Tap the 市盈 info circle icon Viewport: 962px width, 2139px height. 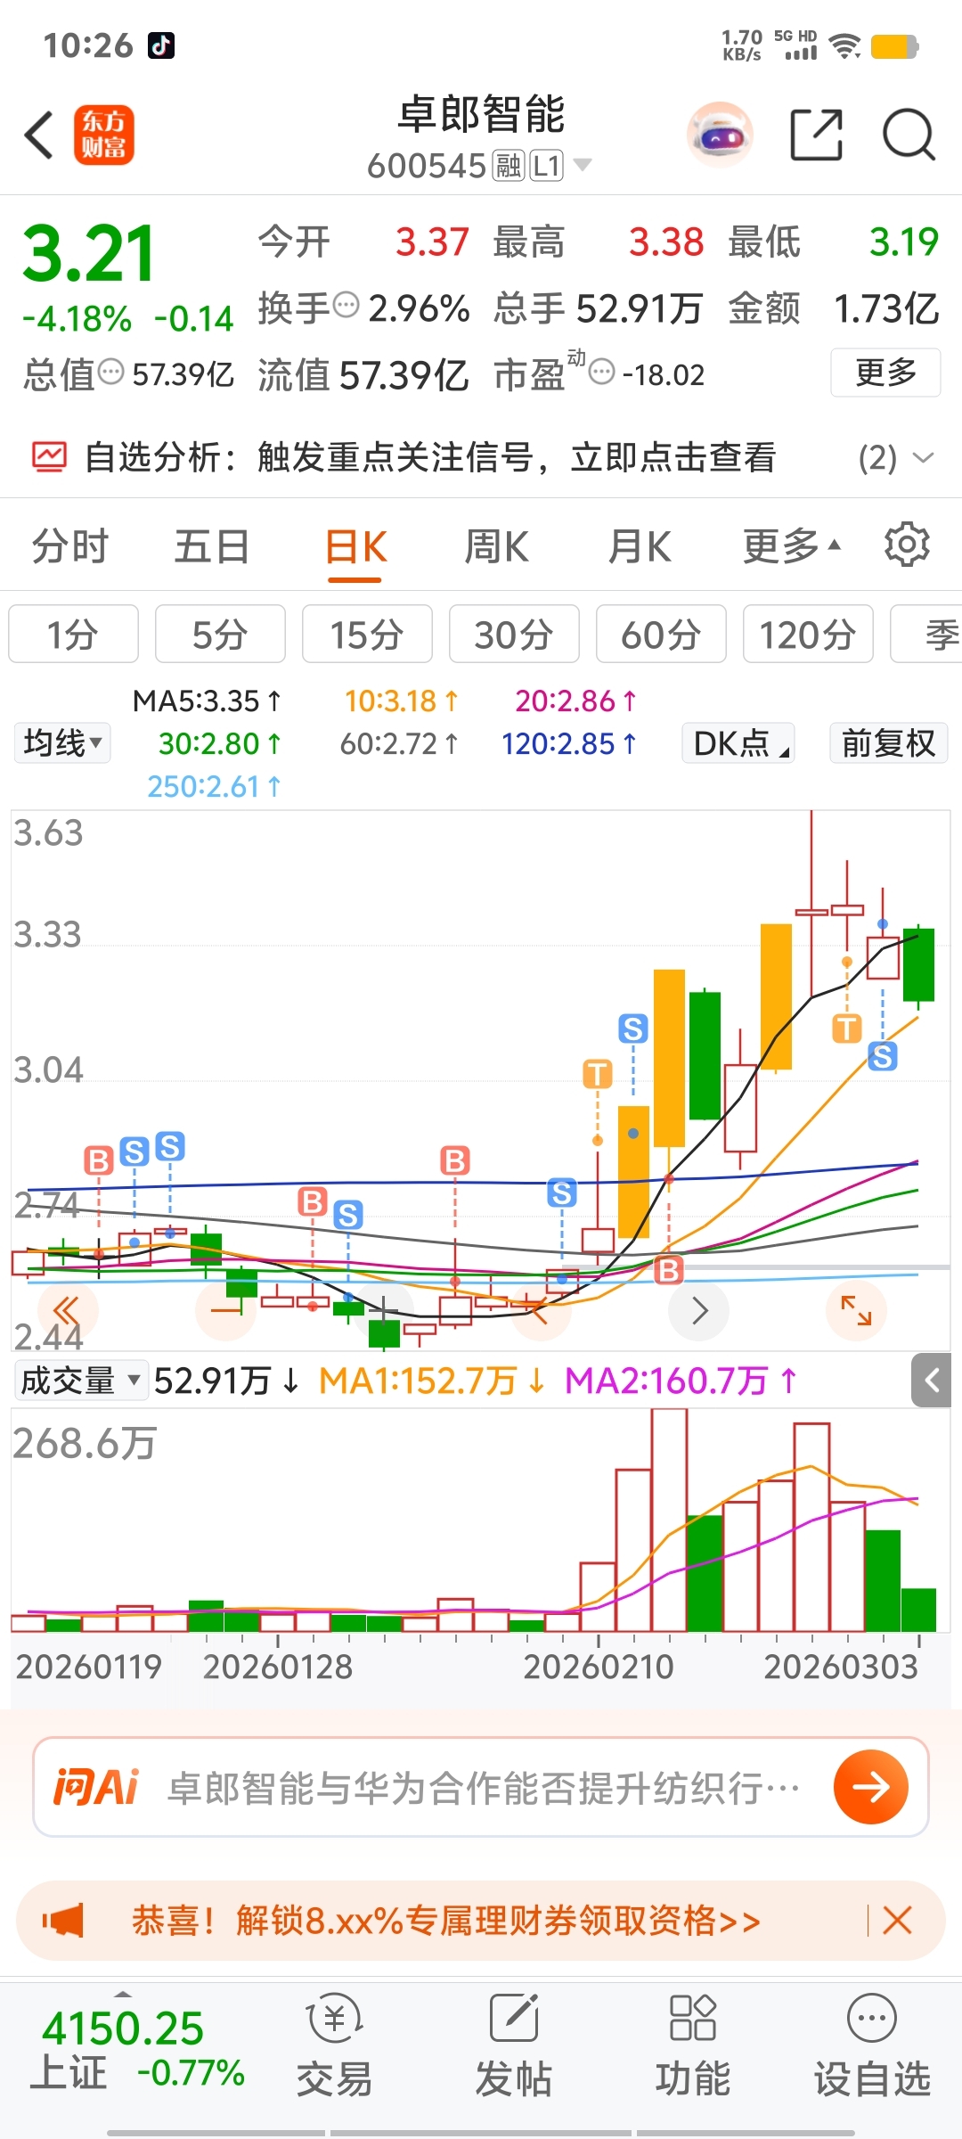[602, 372]
